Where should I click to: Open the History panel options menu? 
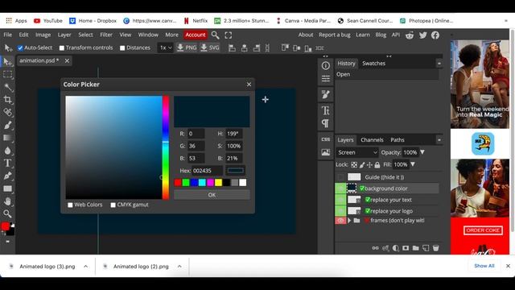[x=439, y=64]
